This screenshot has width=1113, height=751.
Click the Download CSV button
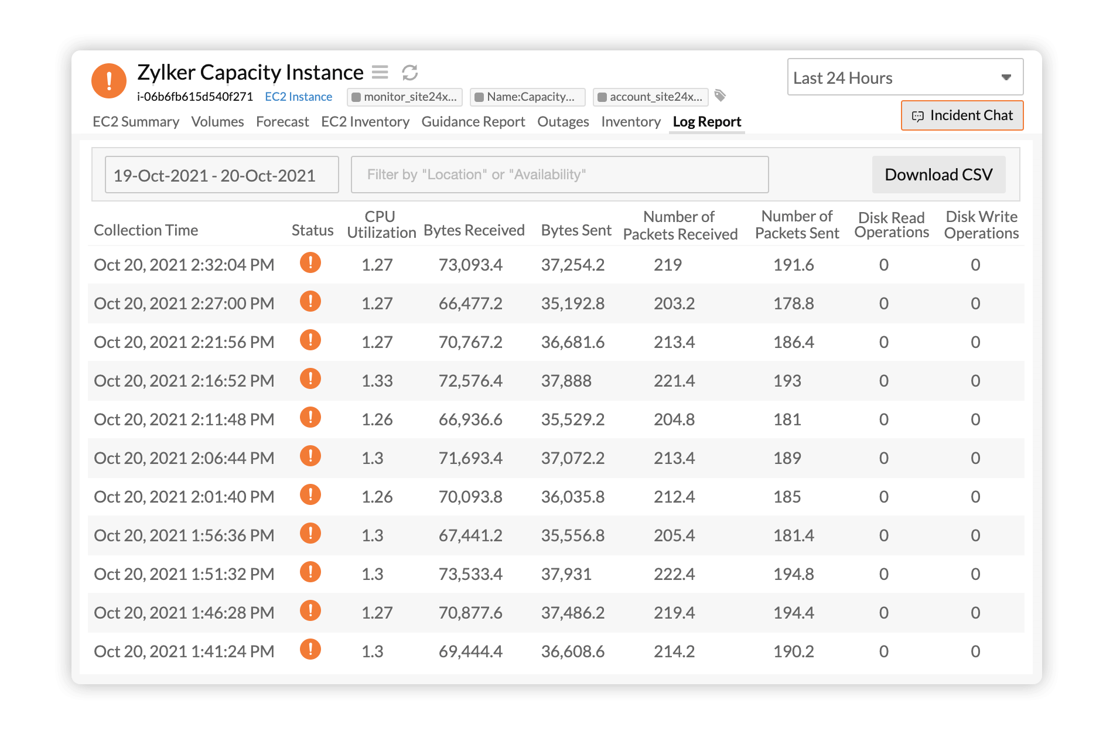[x=938, y=174]
